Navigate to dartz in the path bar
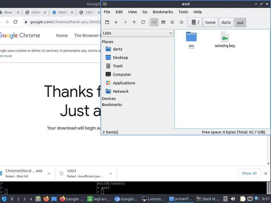The height and width of the screenshot is (203, 271). 226,22
